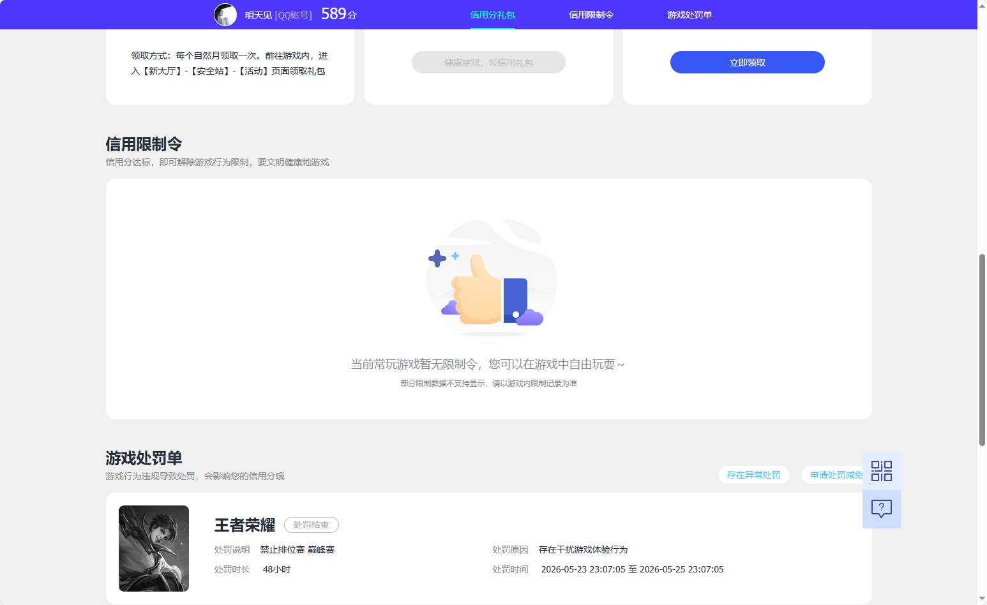
Task: Click the greyed 健康游戏，领信用礼包 button
Action: (x=488, y=63)
